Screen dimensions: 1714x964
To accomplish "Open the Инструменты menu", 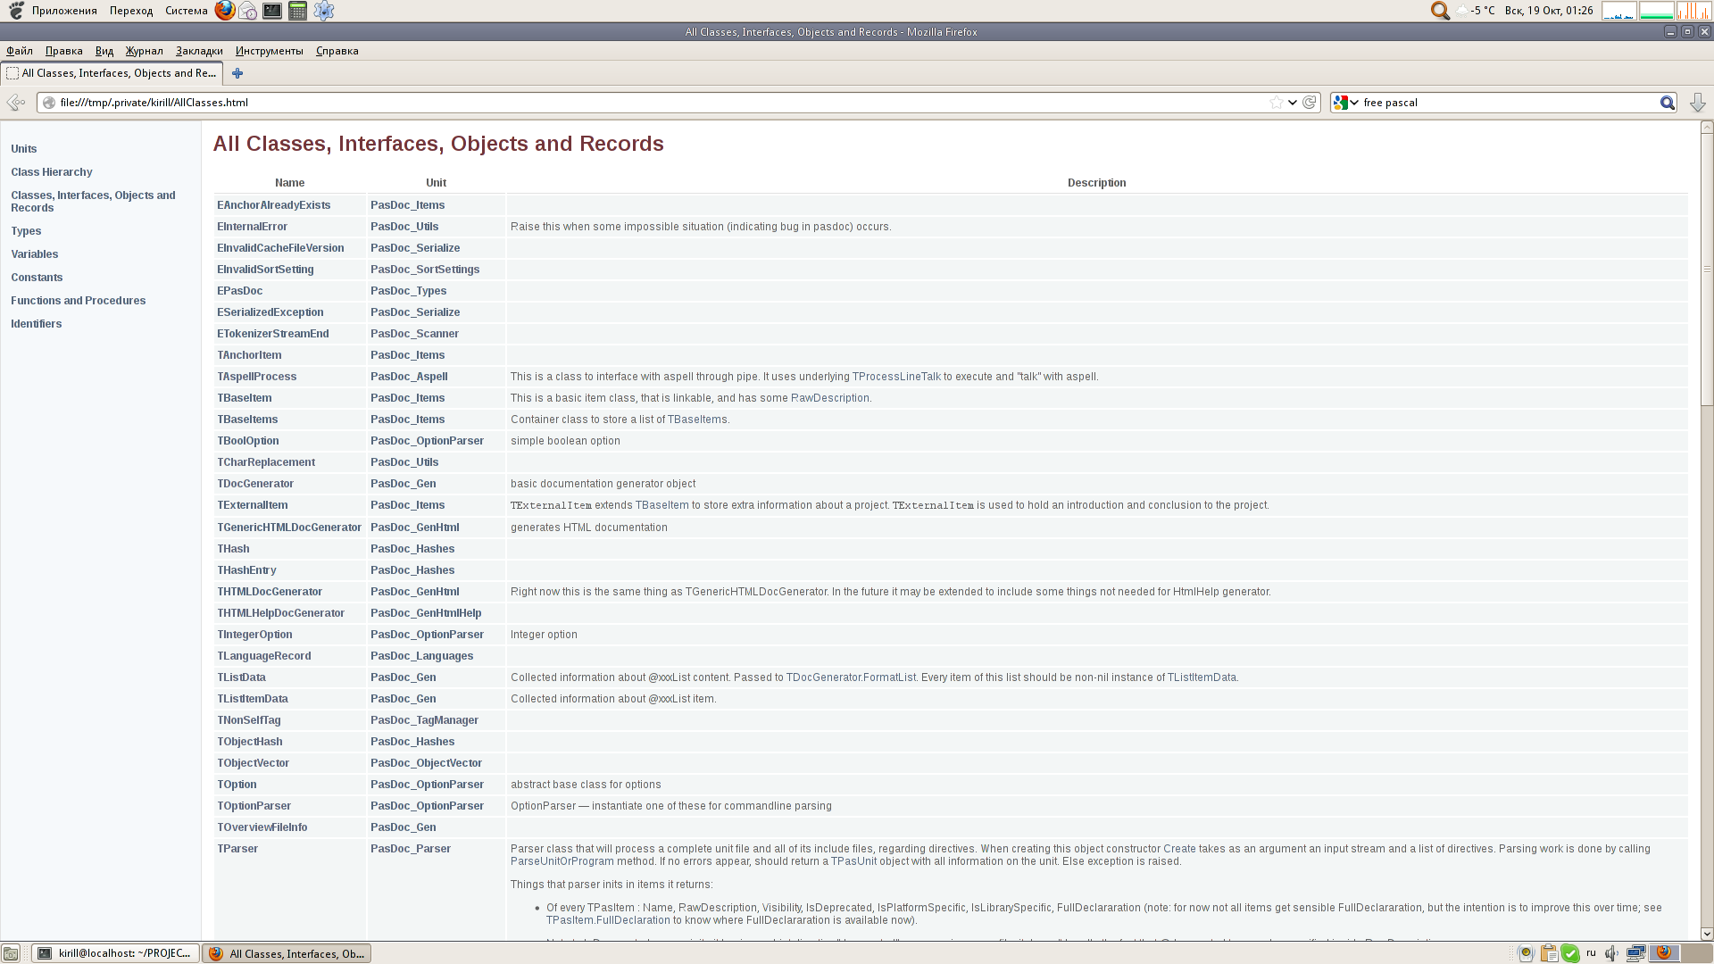I will pyautogui.click(x=269, y=51).
